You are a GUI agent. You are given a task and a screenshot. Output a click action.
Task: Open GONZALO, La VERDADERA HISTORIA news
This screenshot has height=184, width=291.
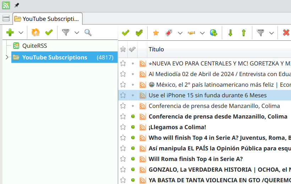(220, 169)
